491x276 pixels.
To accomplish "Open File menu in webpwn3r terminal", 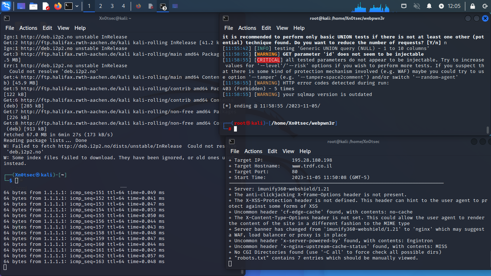I will 229,28.
